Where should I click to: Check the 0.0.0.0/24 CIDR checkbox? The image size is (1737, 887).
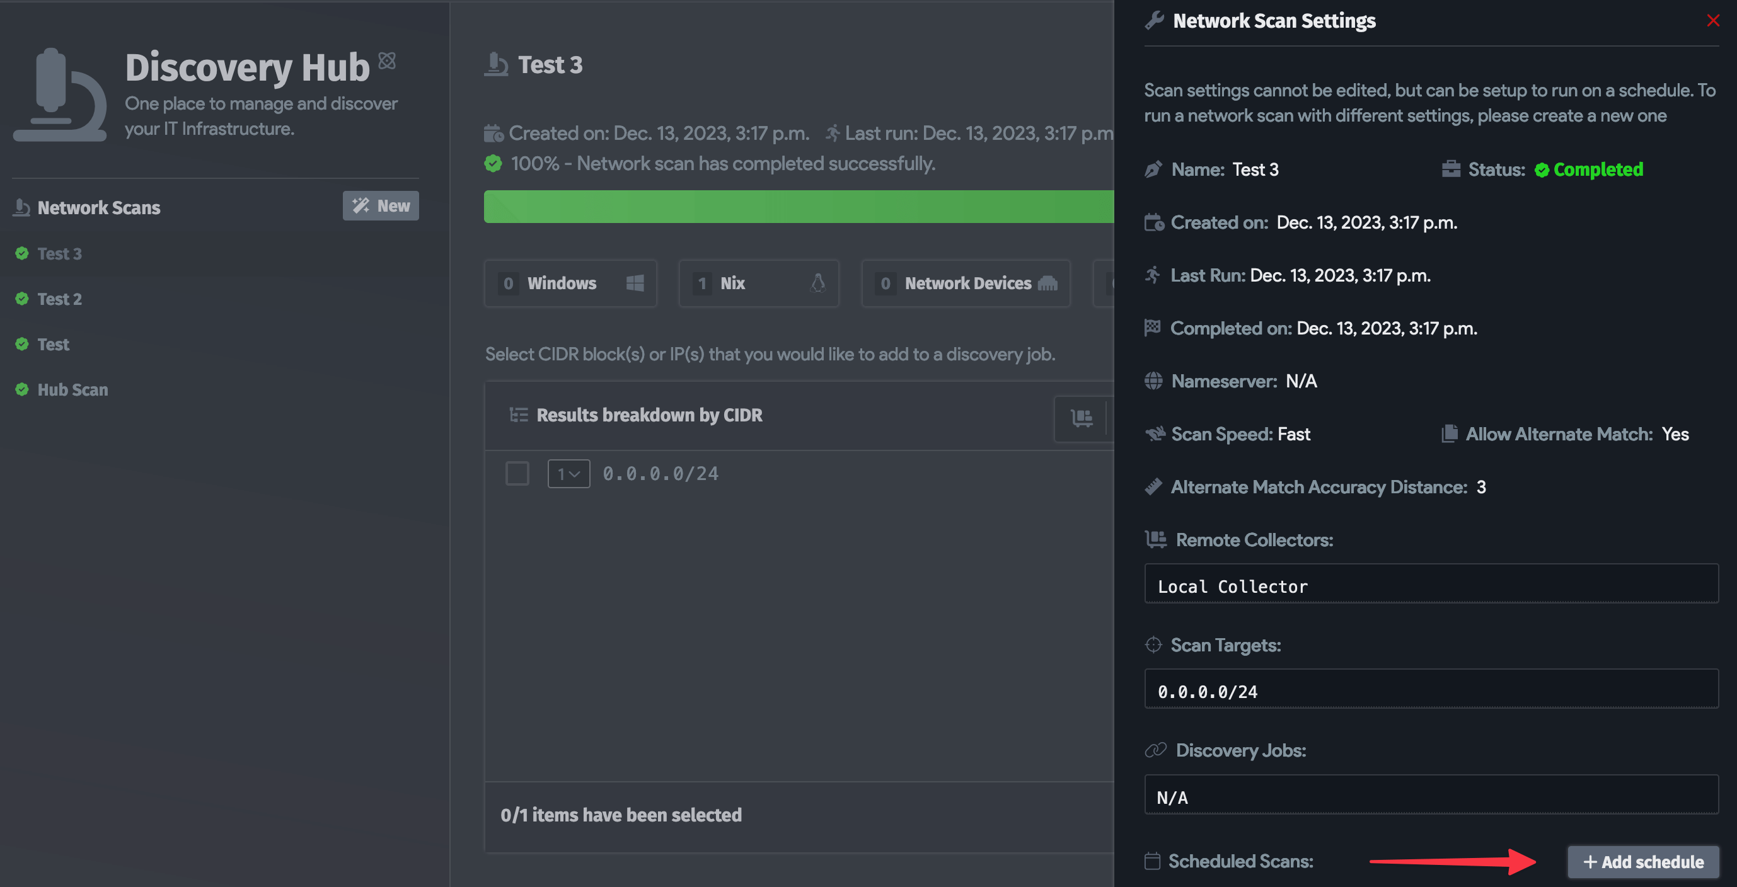pos(517,473)
